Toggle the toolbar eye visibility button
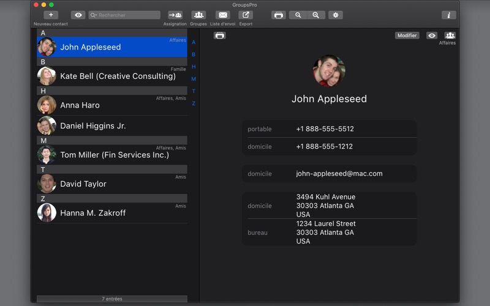 click(78, 15)
